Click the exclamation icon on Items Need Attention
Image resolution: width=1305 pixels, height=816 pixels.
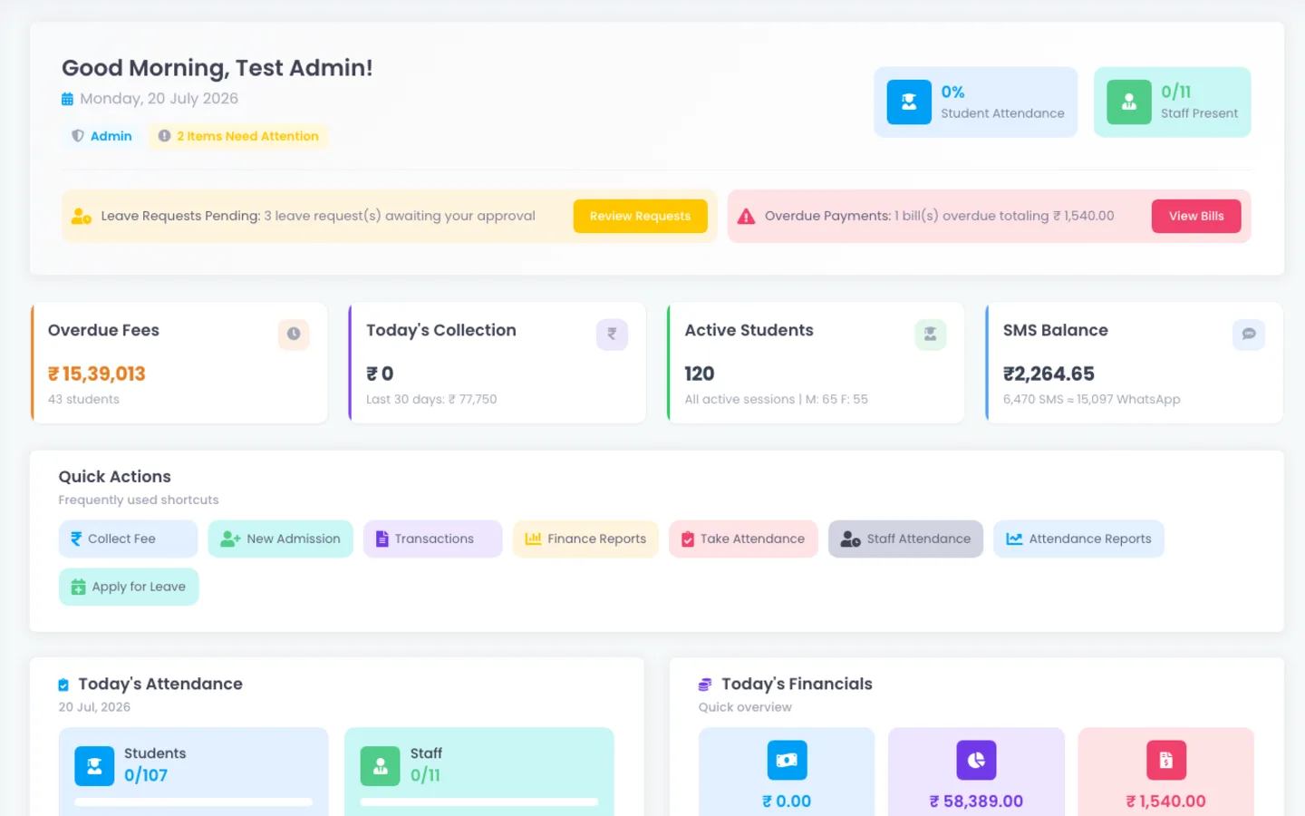point(164,136)
